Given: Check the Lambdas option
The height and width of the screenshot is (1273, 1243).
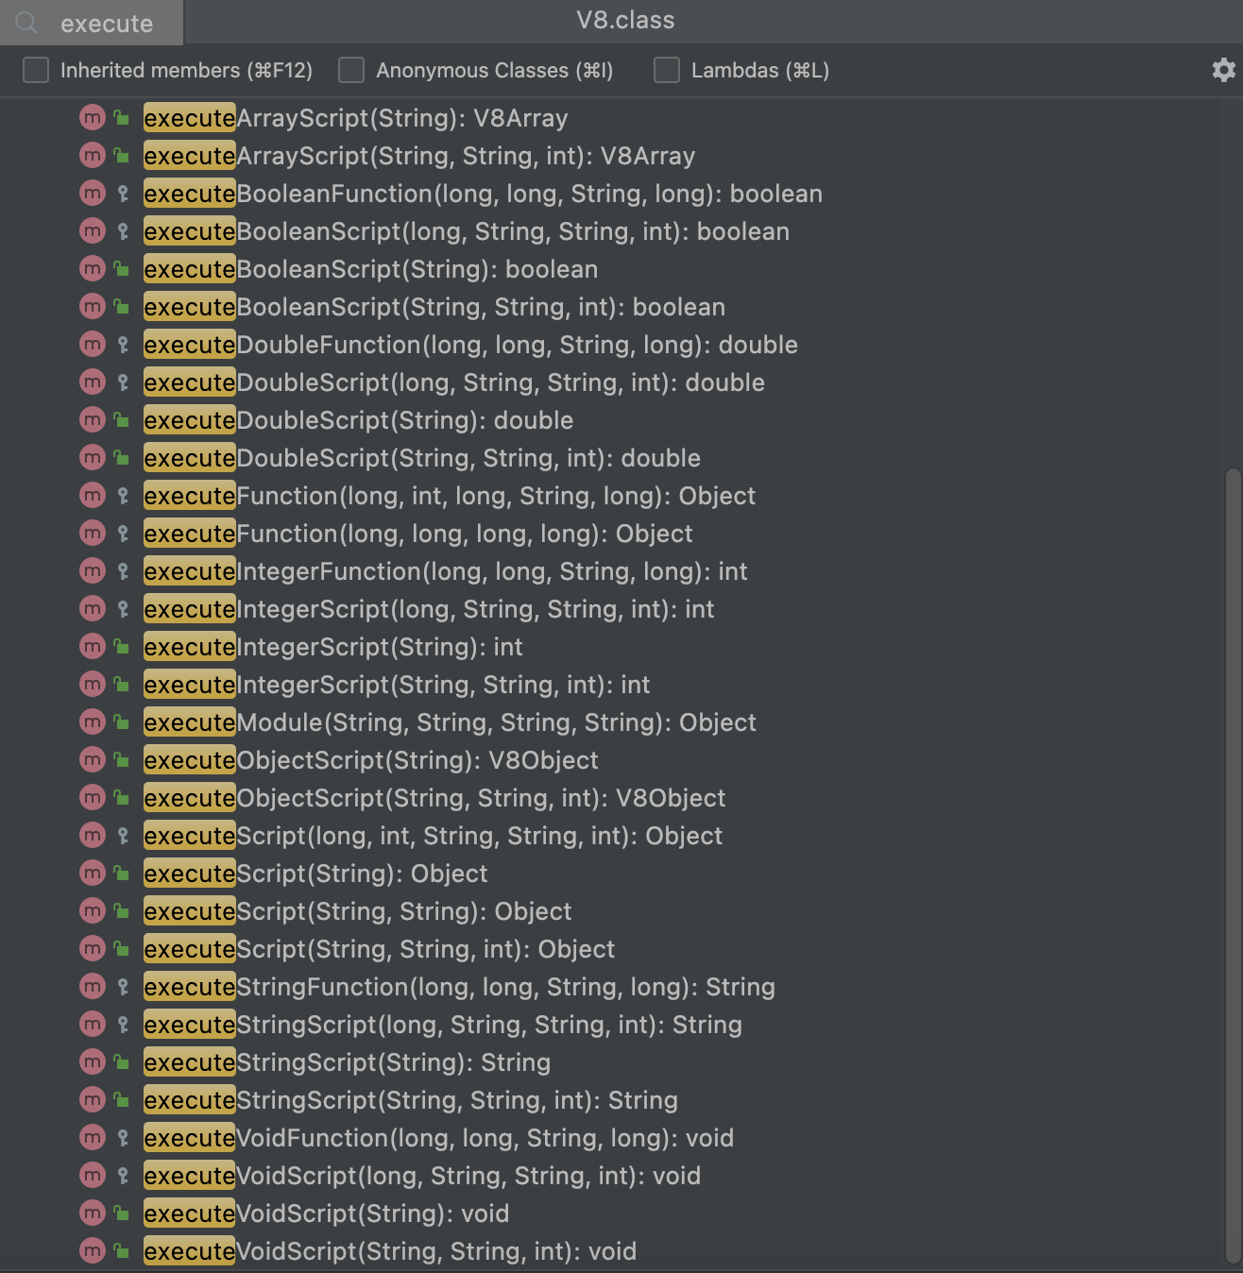Looking at the screenshot, I should point(667,70).
